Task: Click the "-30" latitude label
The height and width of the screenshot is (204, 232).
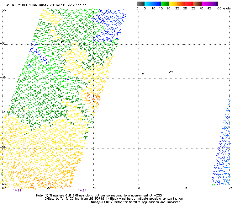Action: click(x=3, y=10)
